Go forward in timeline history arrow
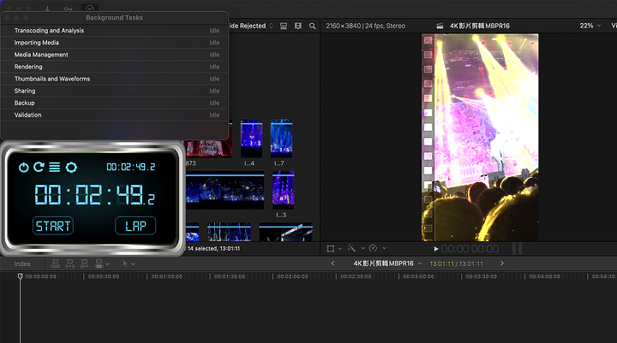The width and height of the screenshot is (617, 343). pos(502,263)
